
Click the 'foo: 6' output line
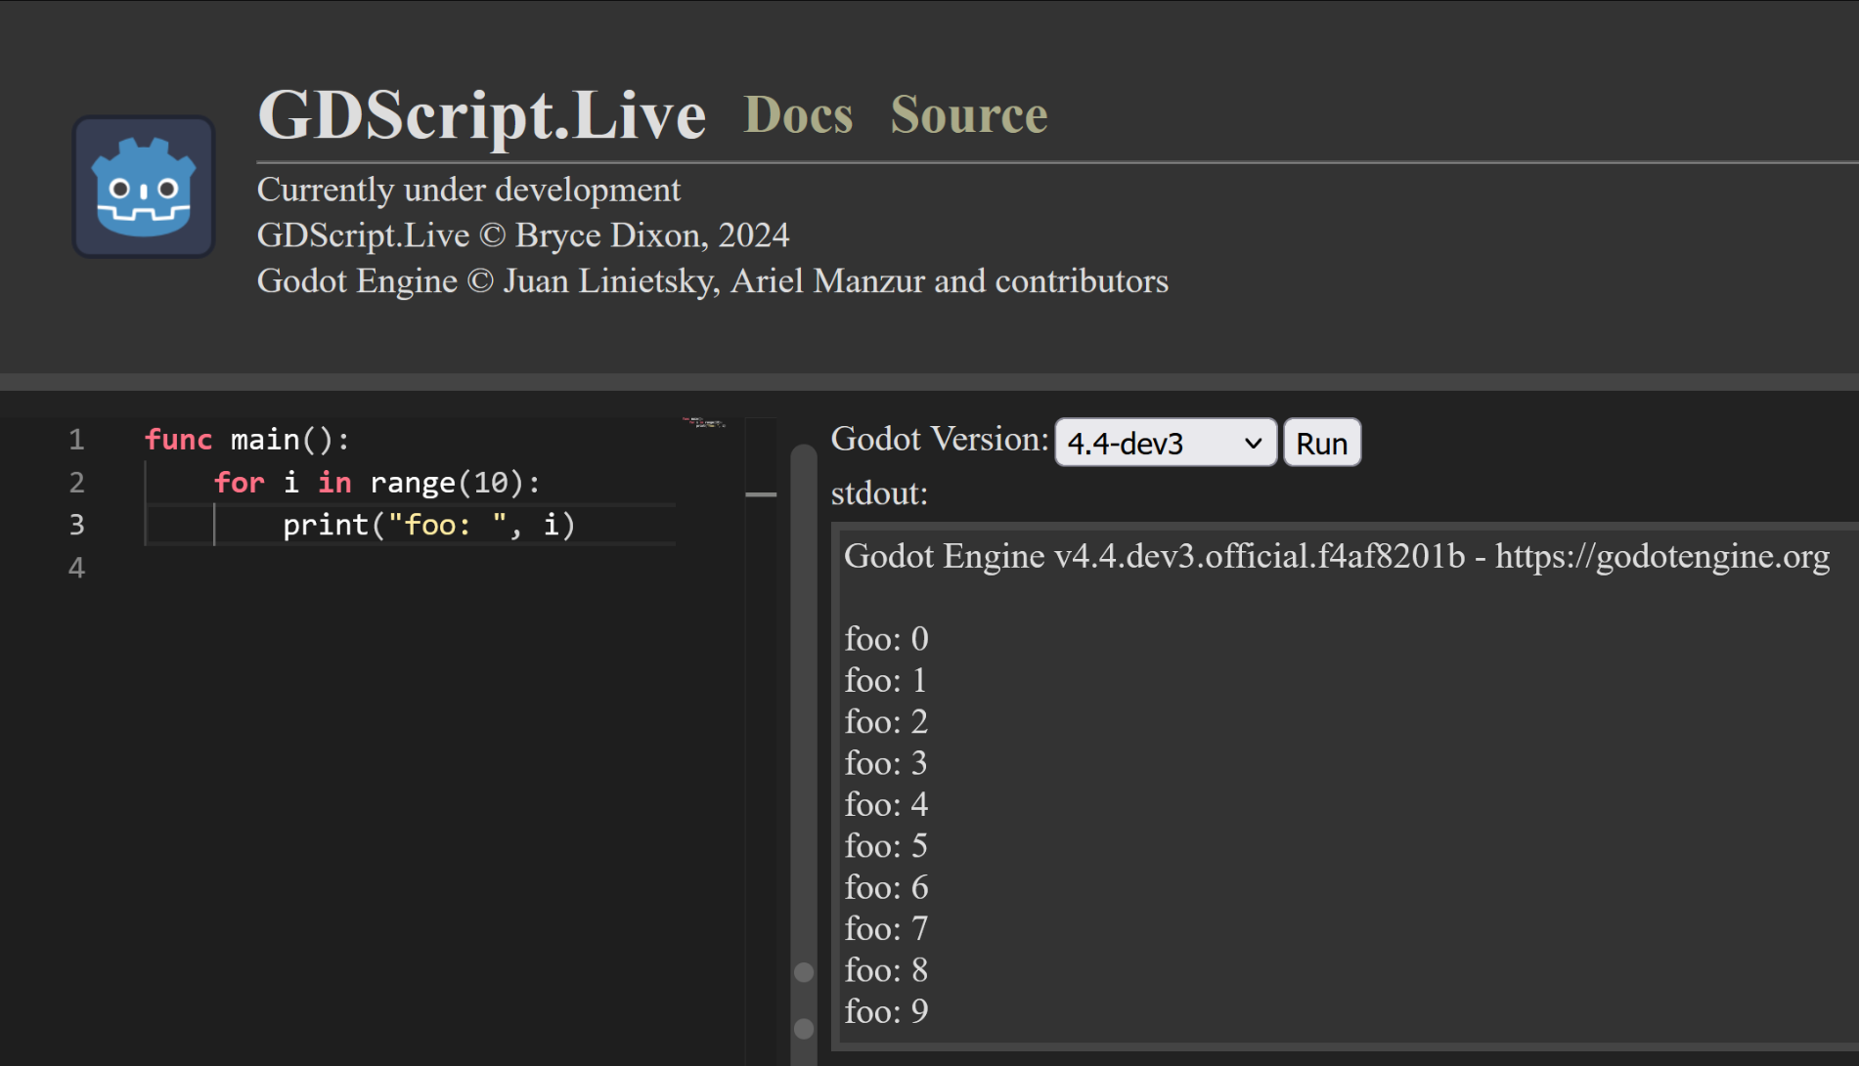[x=886, y=887]
